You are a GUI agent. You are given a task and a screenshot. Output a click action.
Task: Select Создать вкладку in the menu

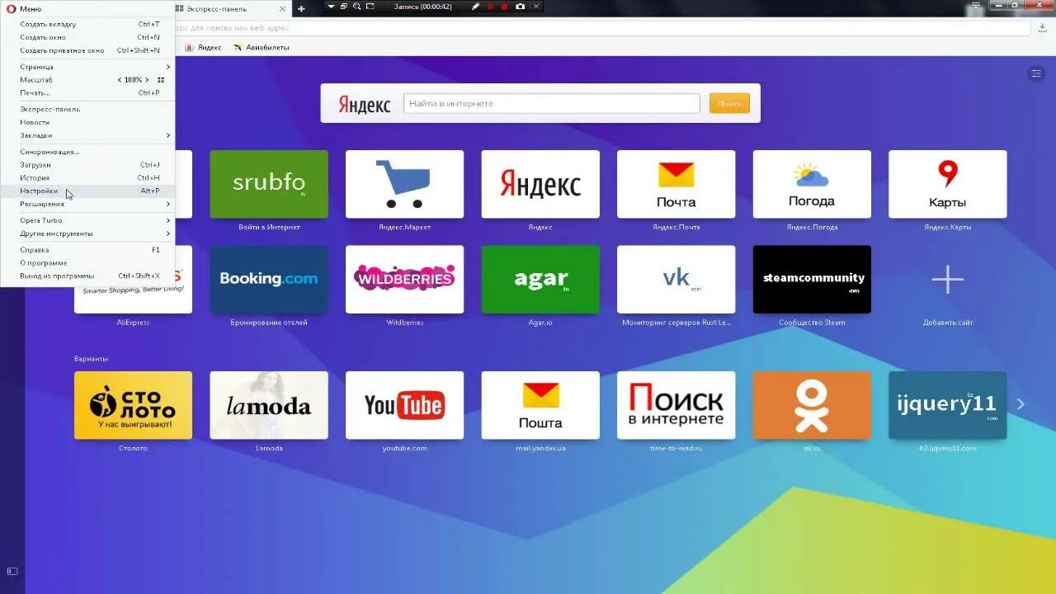click(x=87, y=24)
